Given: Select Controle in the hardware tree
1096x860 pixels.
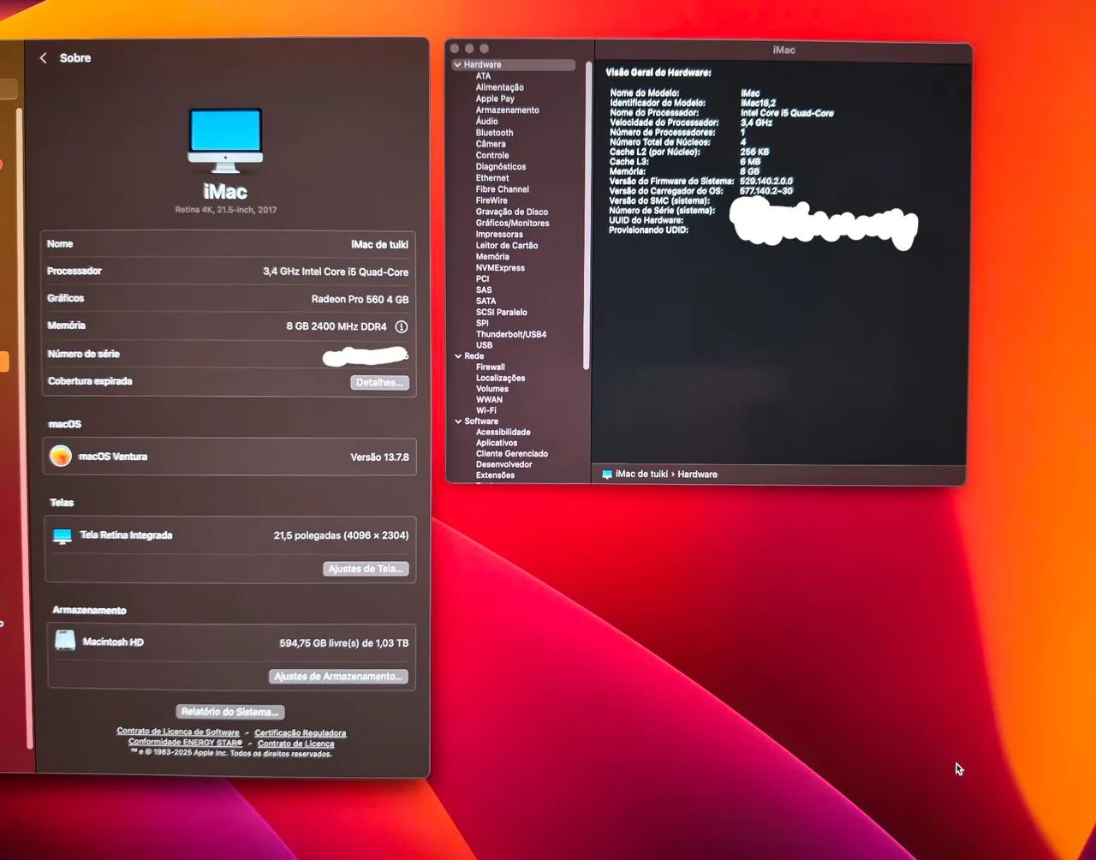Looking at the screenshot, I should (492, 155).
